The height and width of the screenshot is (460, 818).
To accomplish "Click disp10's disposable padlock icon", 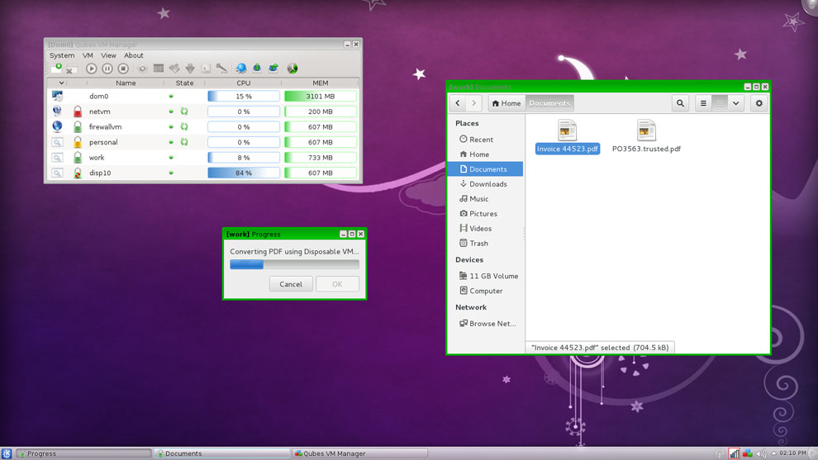I will click(x=78, y=173).
